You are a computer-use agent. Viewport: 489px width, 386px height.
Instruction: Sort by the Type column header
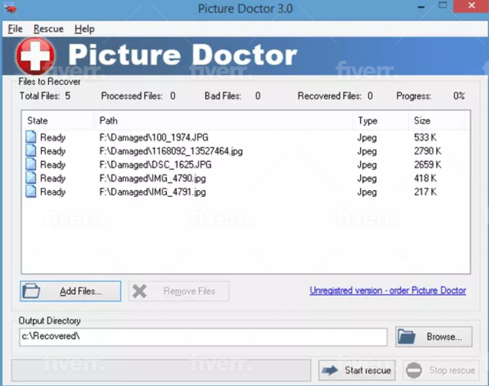pyautogui.click(x=381, y=120)
